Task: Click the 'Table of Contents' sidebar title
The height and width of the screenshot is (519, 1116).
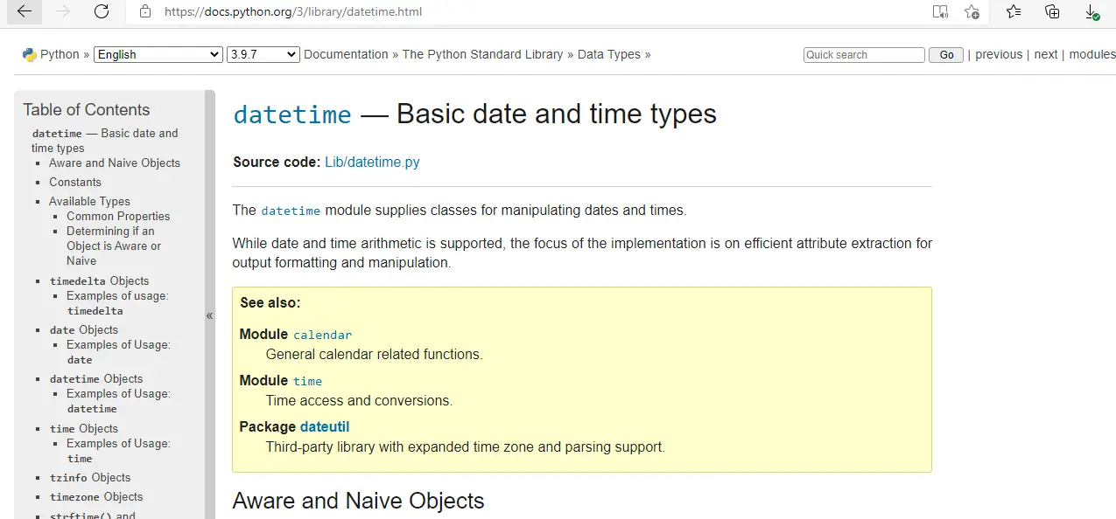Action: 87,109
